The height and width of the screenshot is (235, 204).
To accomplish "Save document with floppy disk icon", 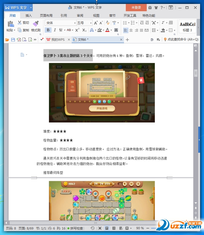I will [13, 40].
